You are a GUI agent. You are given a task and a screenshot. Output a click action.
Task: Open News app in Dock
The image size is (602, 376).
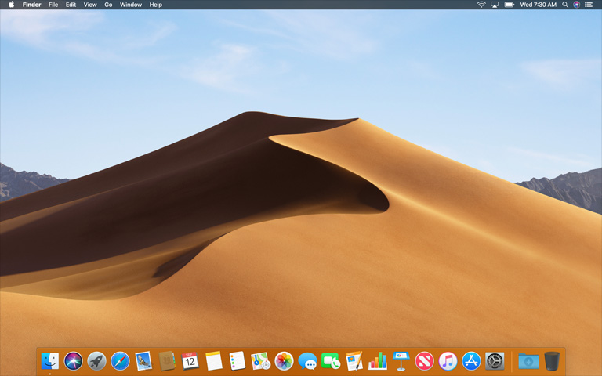tap(424, 361)
